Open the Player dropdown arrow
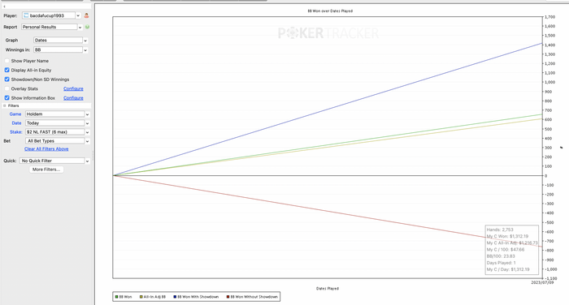Image resolution: width=569 pixels, height=305 pixels. coord(78,15)
